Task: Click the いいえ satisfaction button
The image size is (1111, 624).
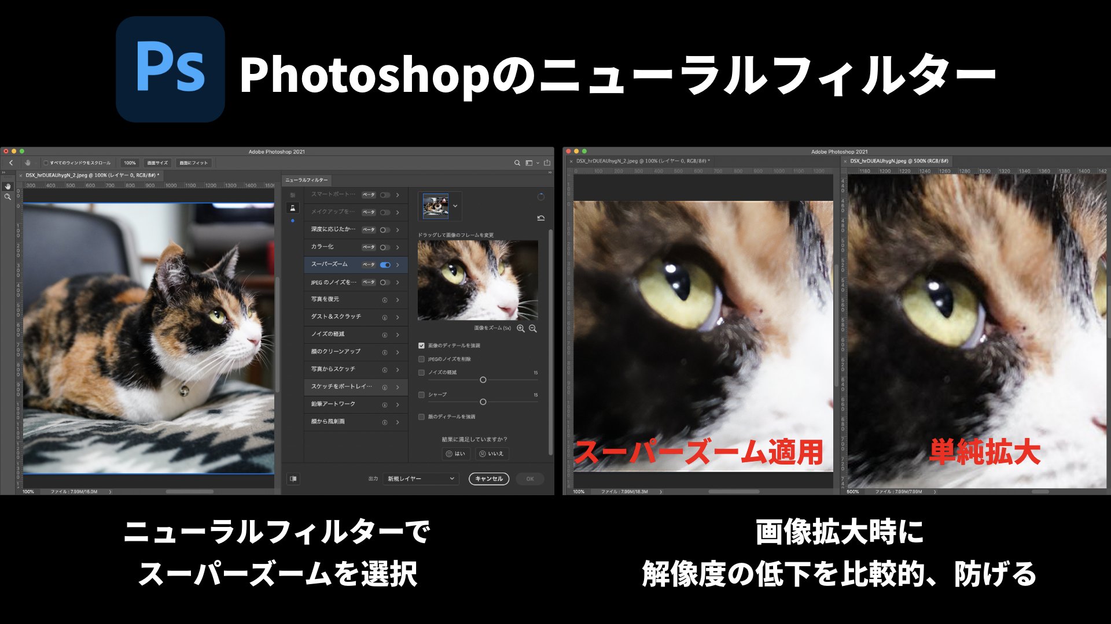Action: click(492, 454)
